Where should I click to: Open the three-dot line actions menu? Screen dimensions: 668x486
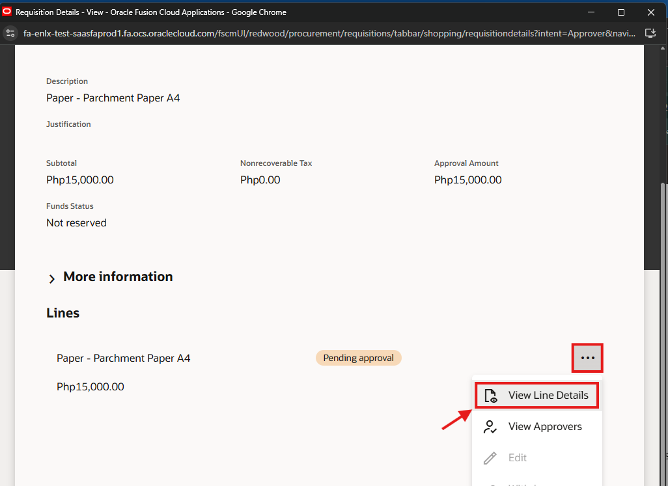point(587,358)
